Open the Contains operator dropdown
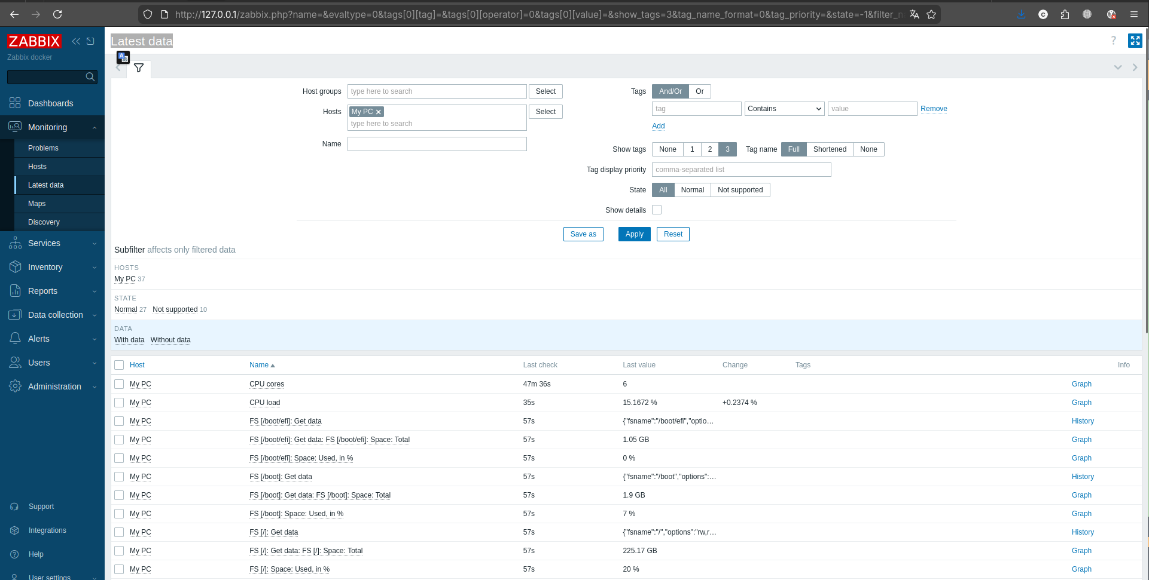The height and width of the screenshot is (580, 1149). coord(784,109)
